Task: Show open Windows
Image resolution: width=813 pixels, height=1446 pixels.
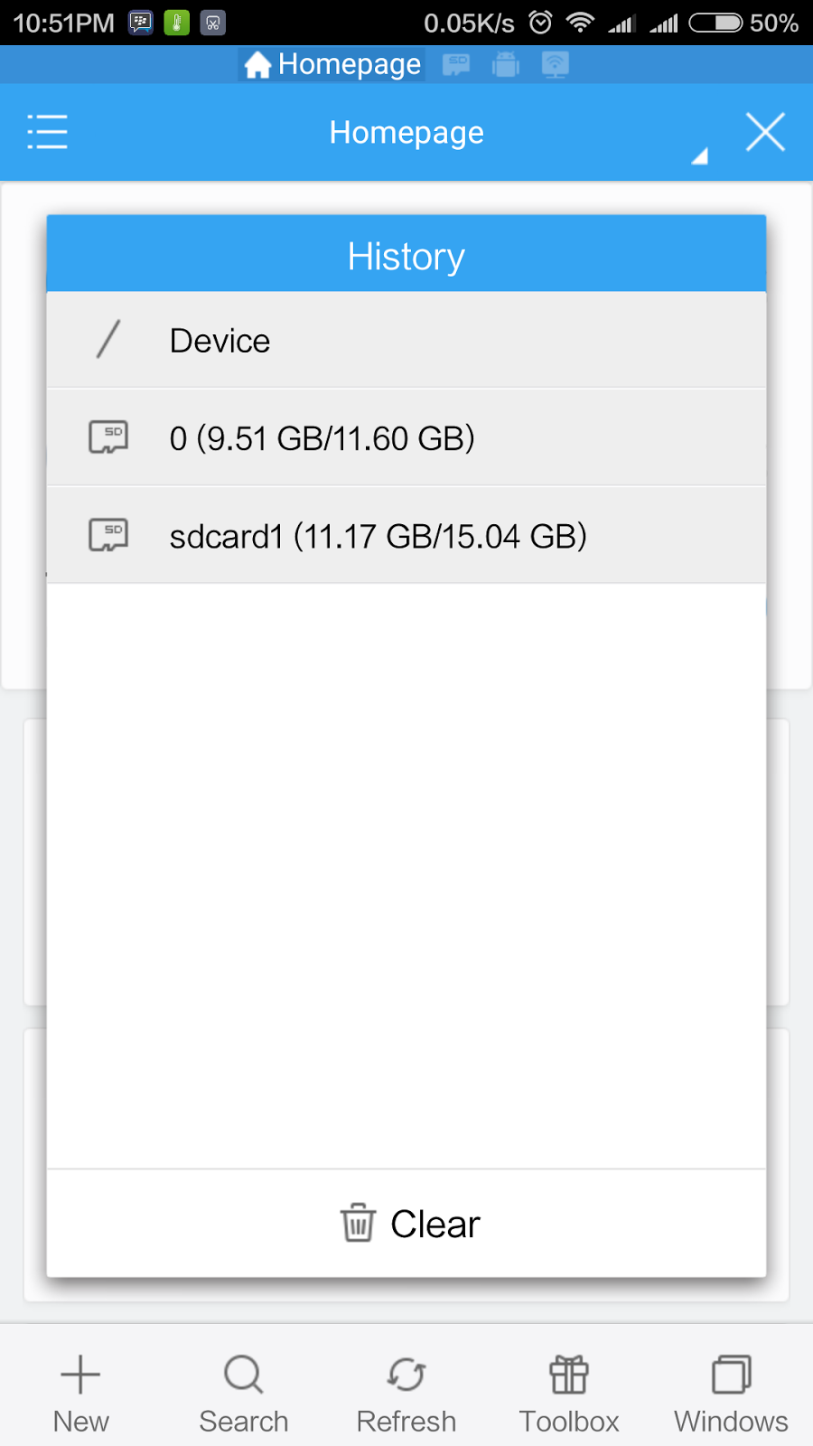Action: pos(731,1392)
